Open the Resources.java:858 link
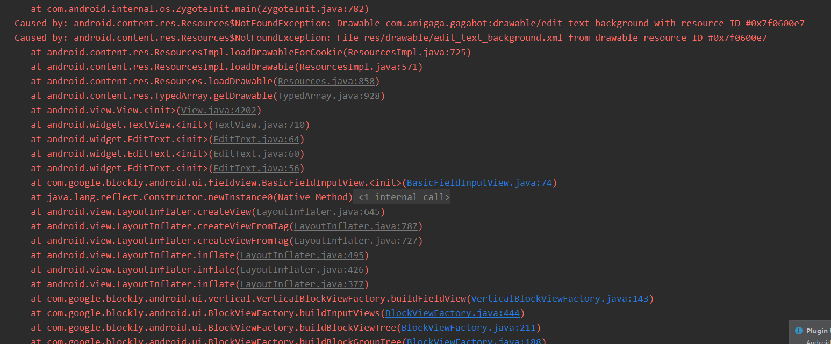Screen dimensions: 831x344 pos(326,82)
